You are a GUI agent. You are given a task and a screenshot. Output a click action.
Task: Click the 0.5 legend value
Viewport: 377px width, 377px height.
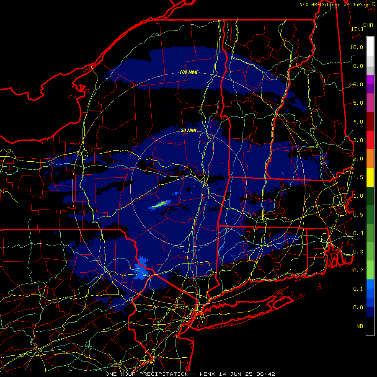pos(358,214)
